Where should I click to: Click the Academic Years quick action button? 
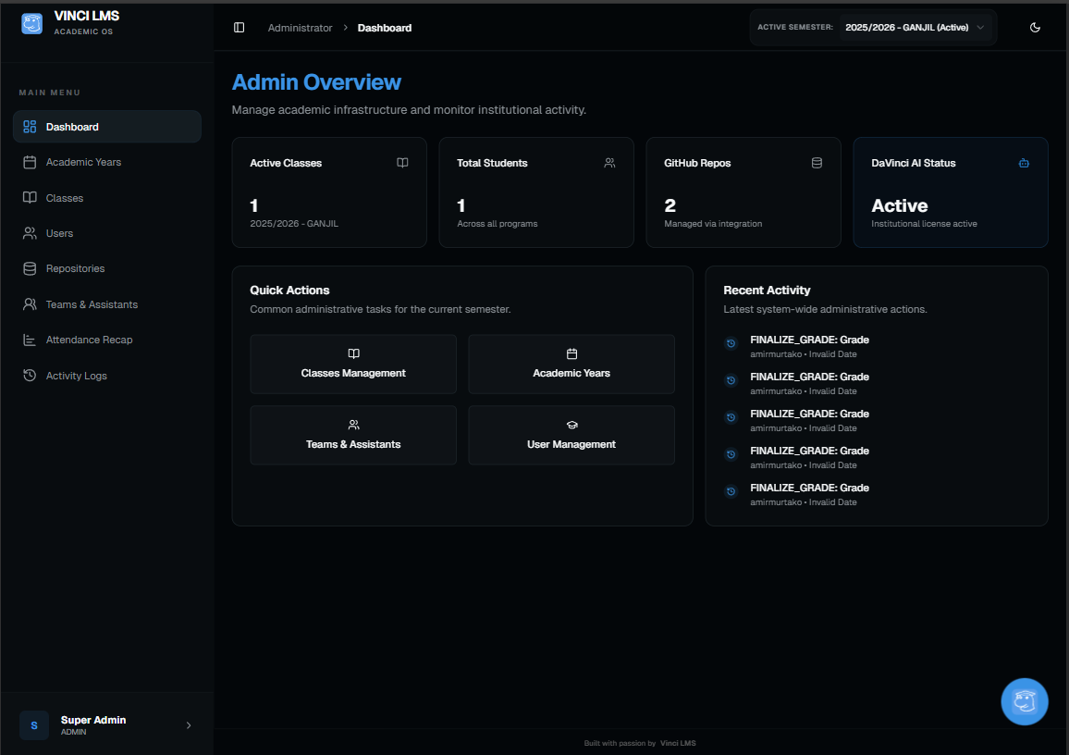tap(571, 365)
